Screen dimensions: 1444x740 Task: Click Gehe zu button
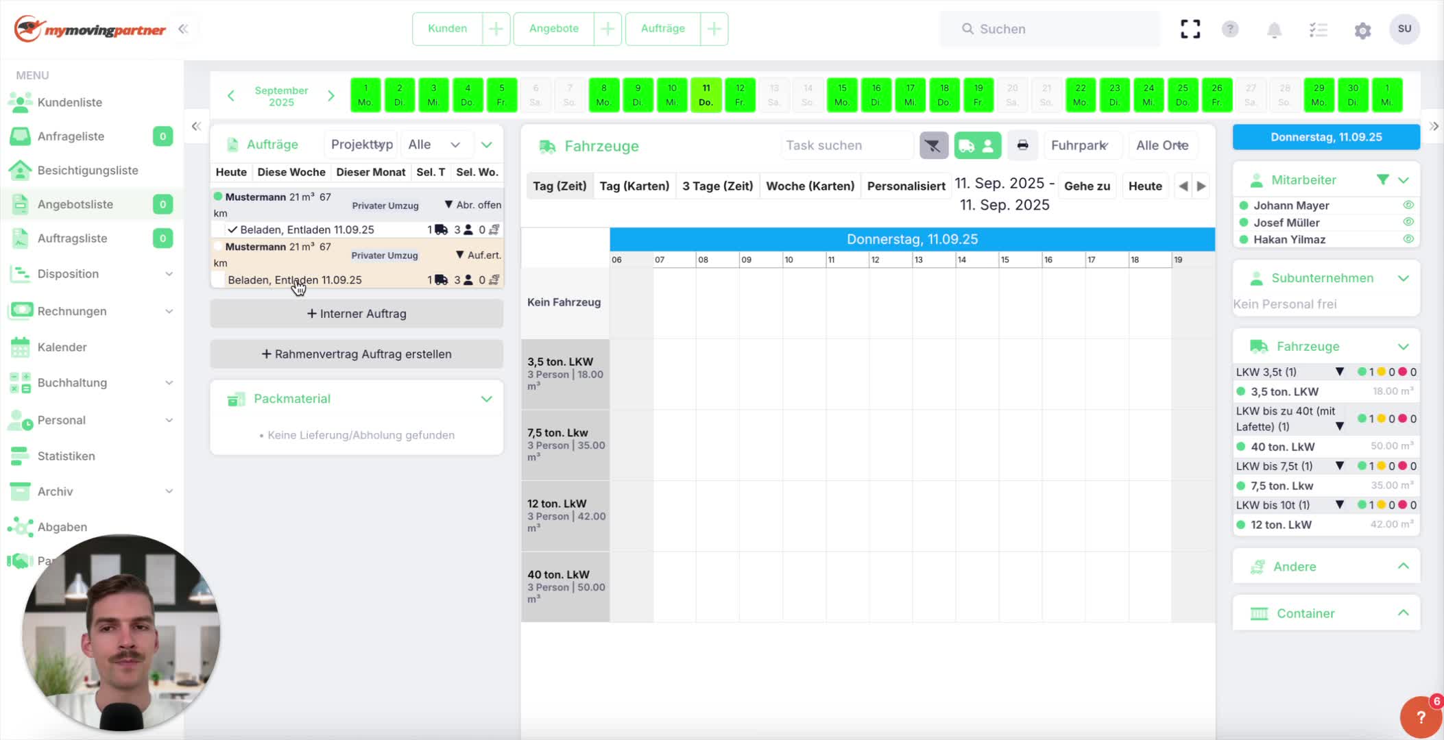point(1087,186)
